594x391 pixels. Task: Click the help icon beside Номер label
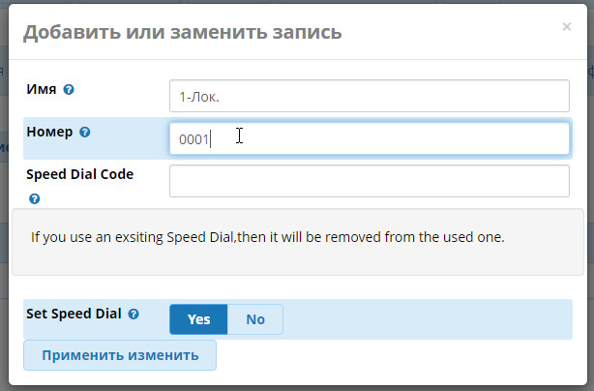pos(85,133)
